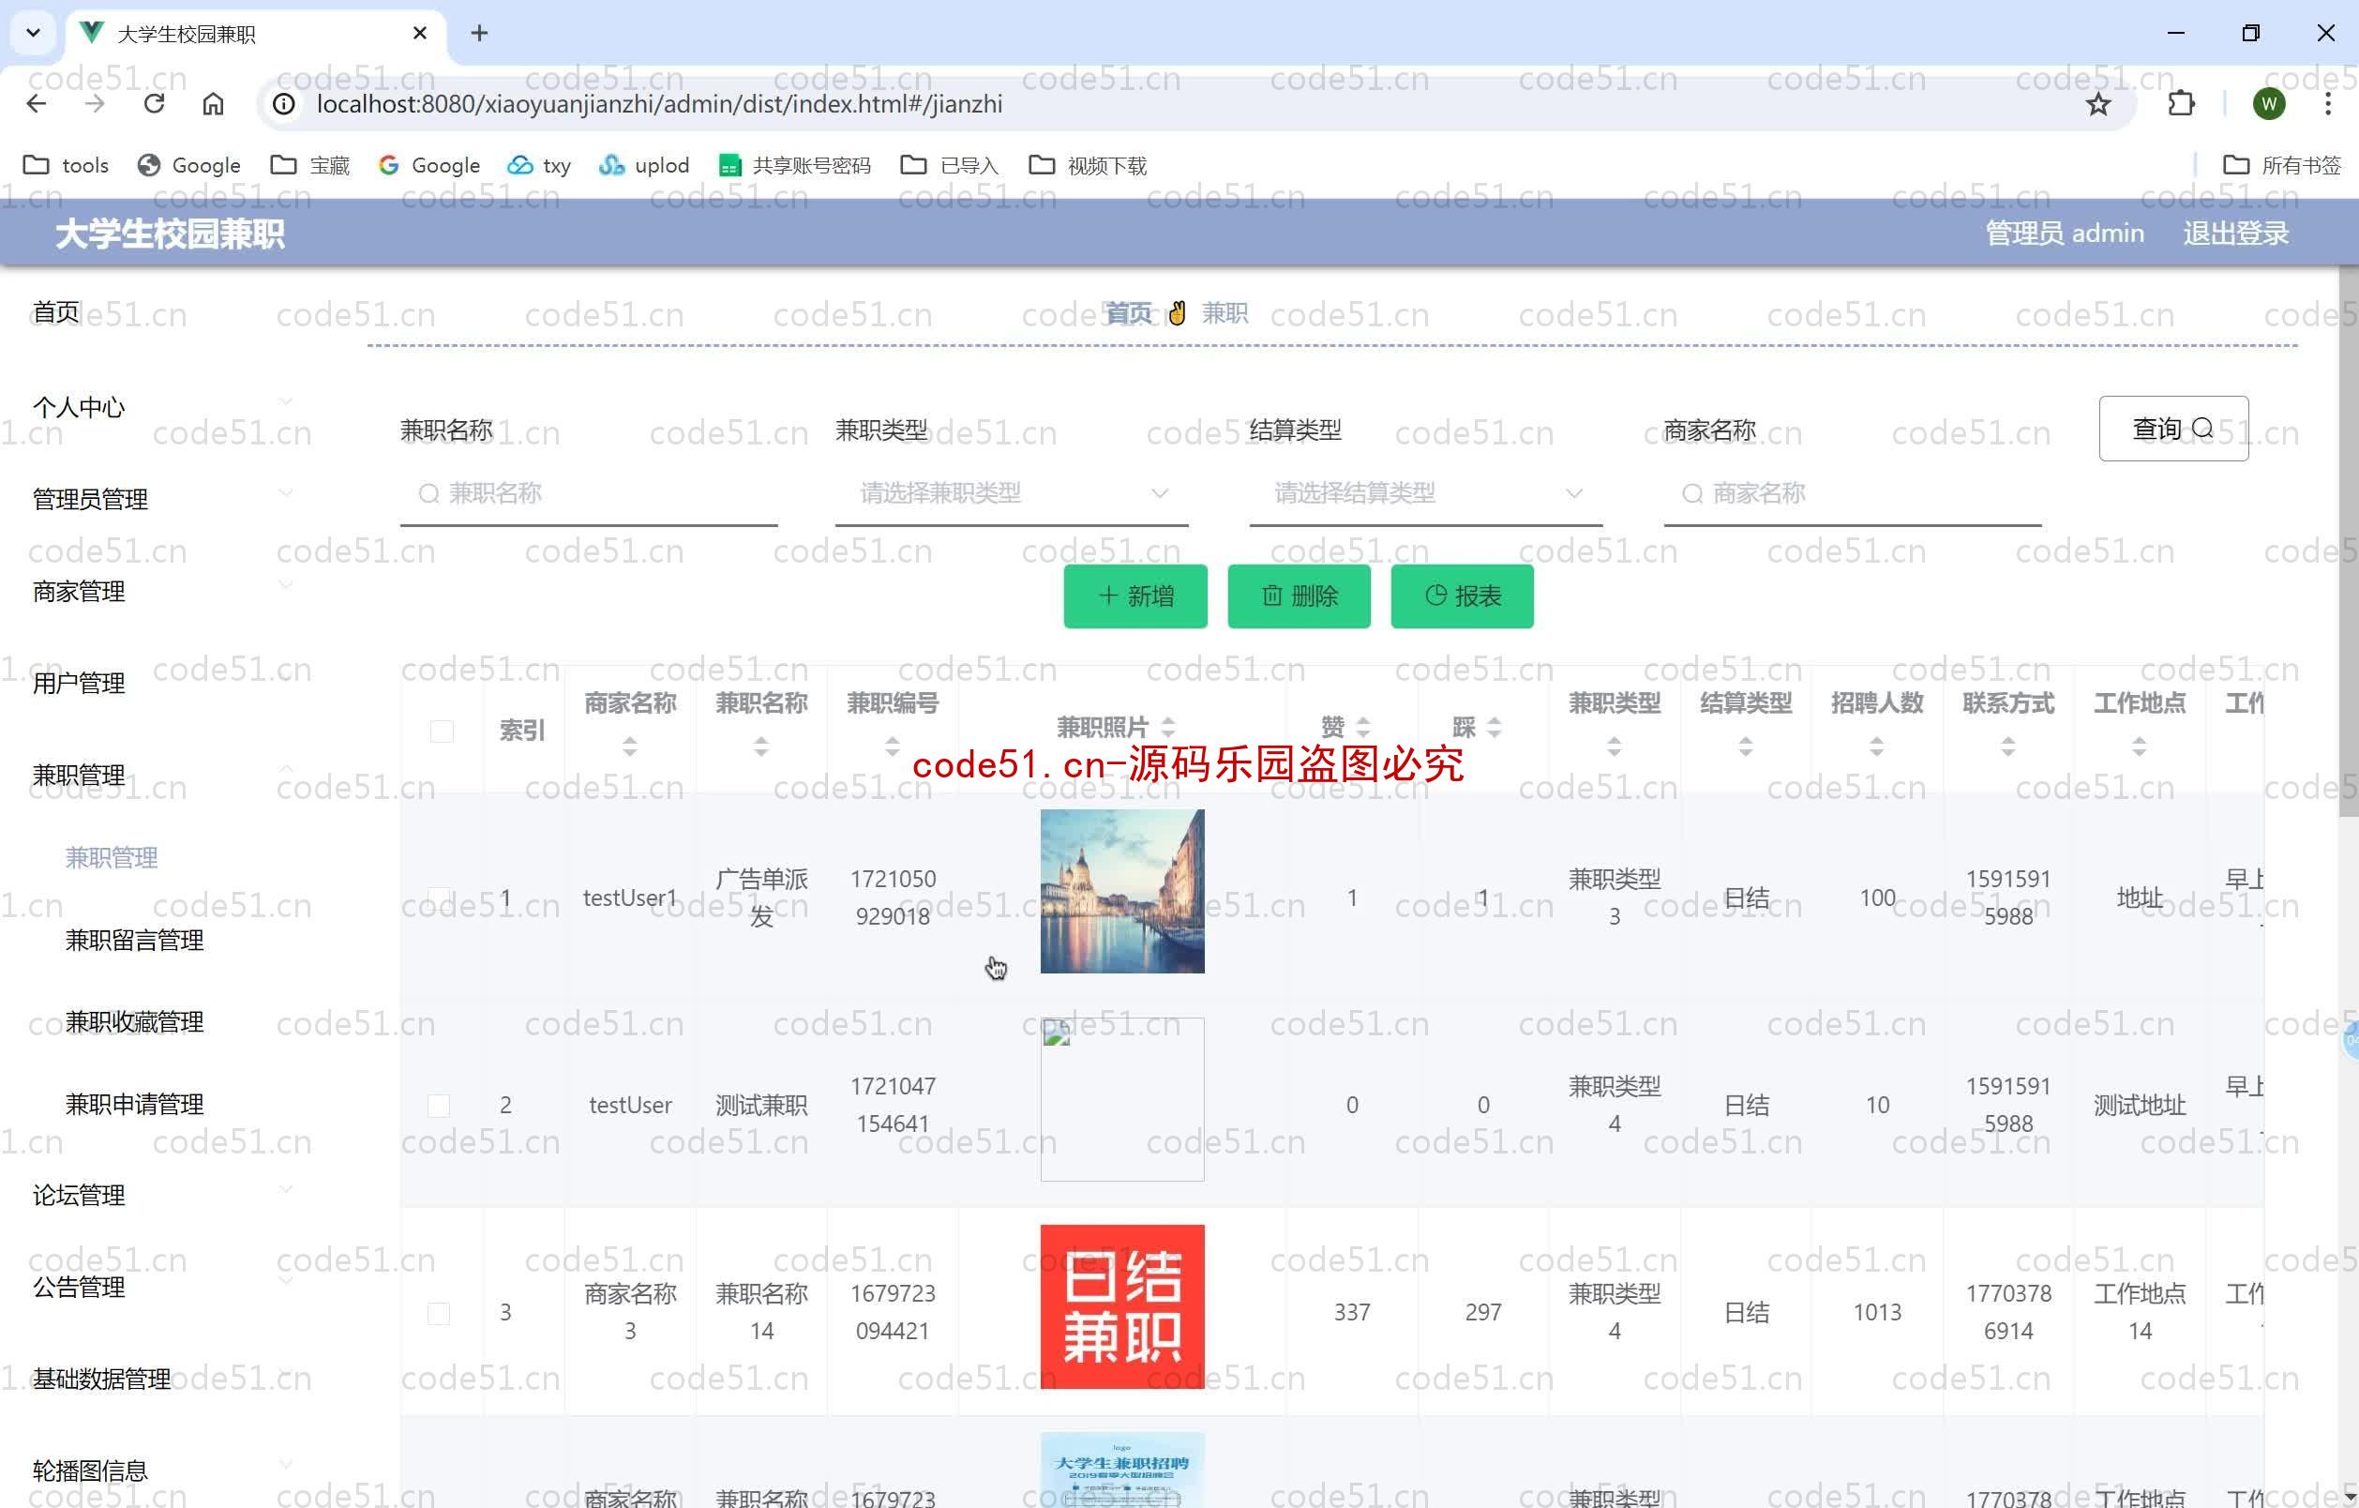
Task: Open 兼职申请管理 submenu item
Action: pos(134,1105)
